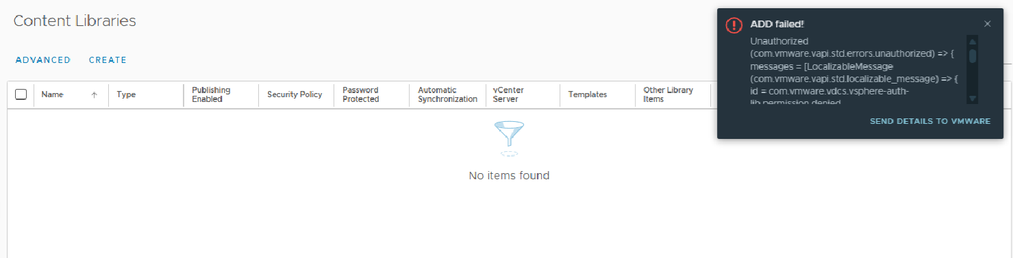The width and height of the screenshot is (1013, 258).
Task: Click the error message scrollbar thumb
Action: 972,55
